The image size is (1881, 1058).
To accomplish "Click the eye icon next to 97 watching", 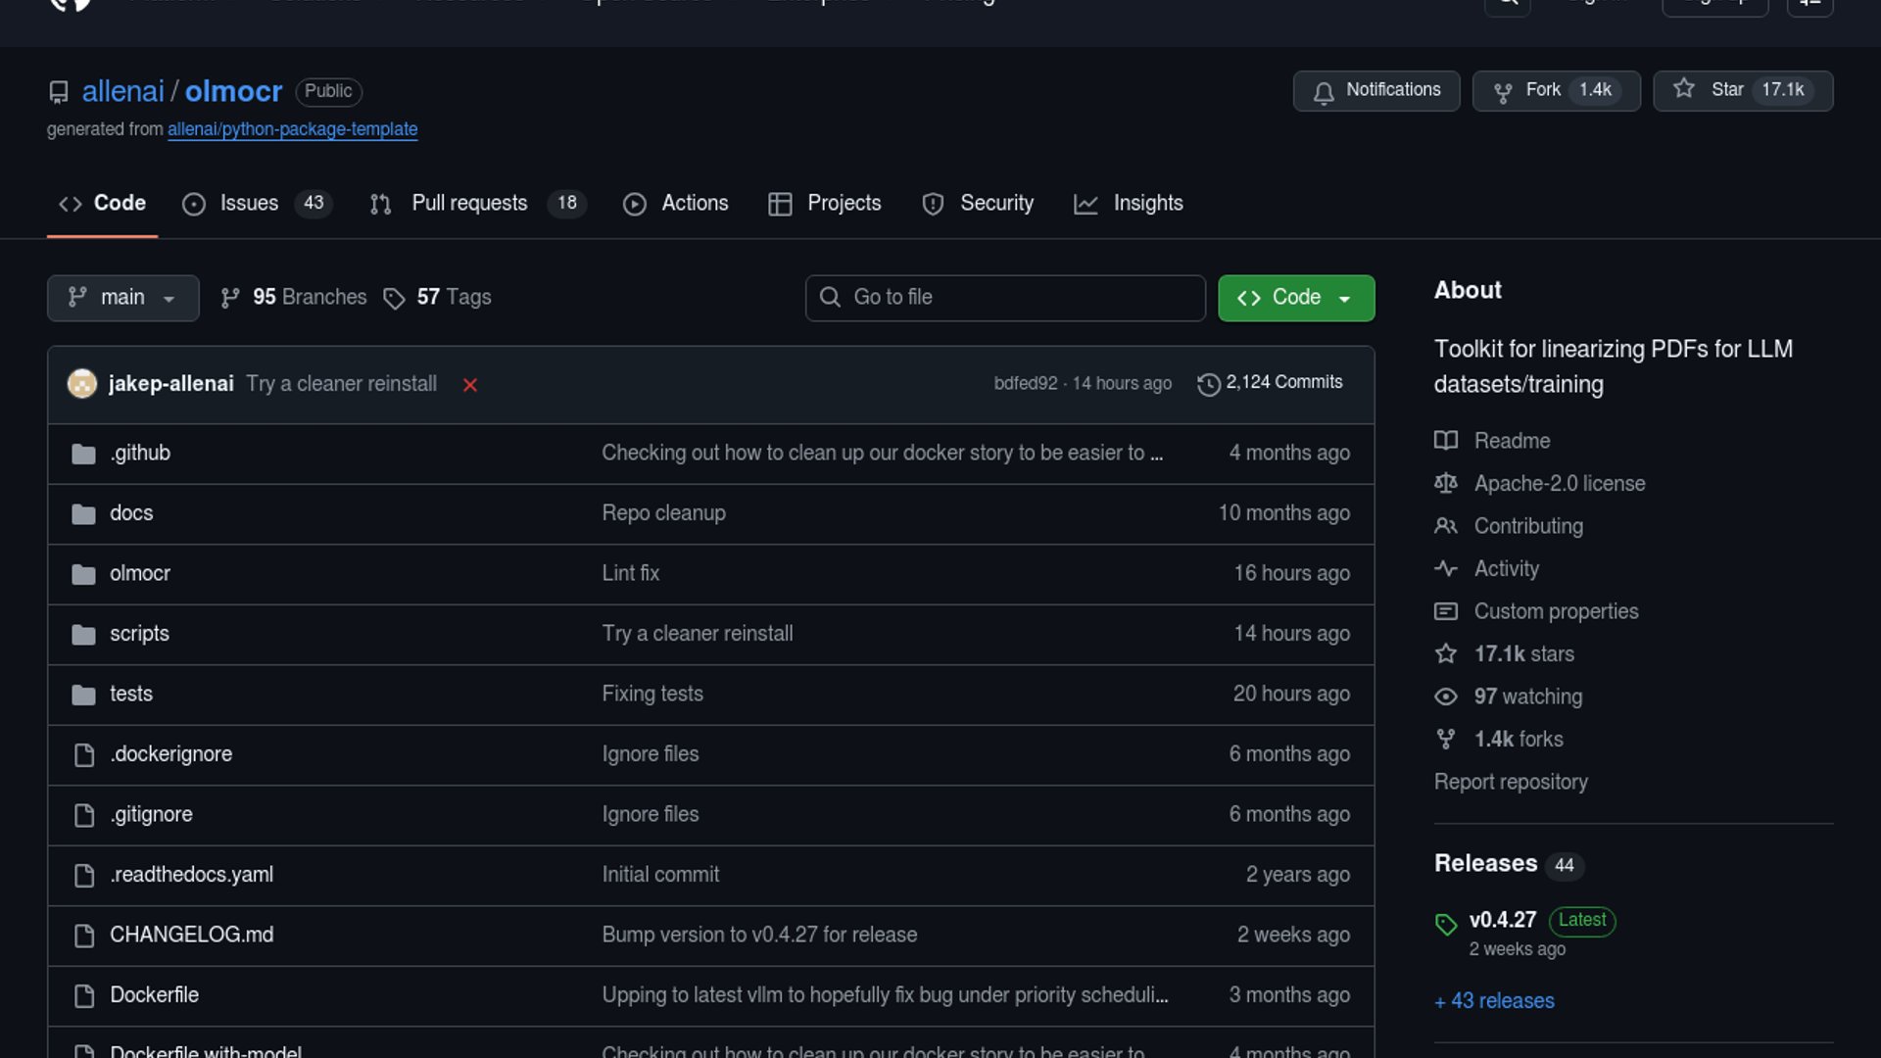I will [1446, 697].
